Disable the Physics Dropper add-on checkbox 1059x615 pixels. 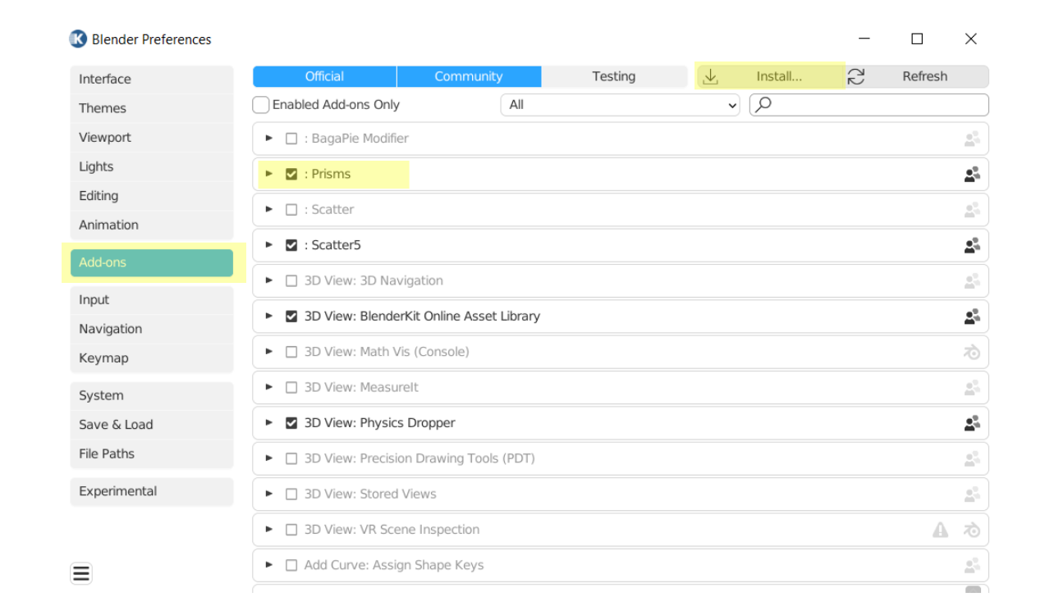click(x=291, y=423)
